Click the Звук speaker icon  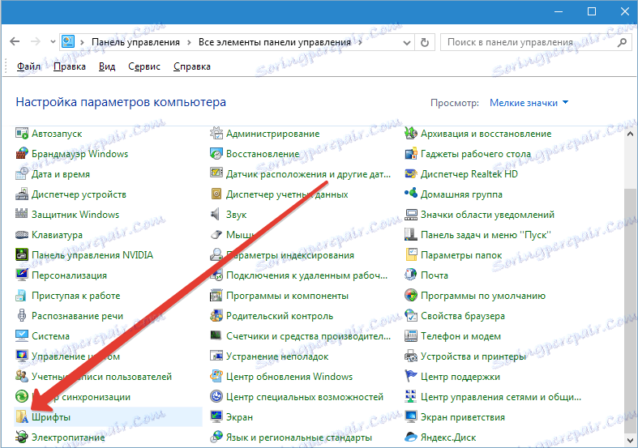216,214
